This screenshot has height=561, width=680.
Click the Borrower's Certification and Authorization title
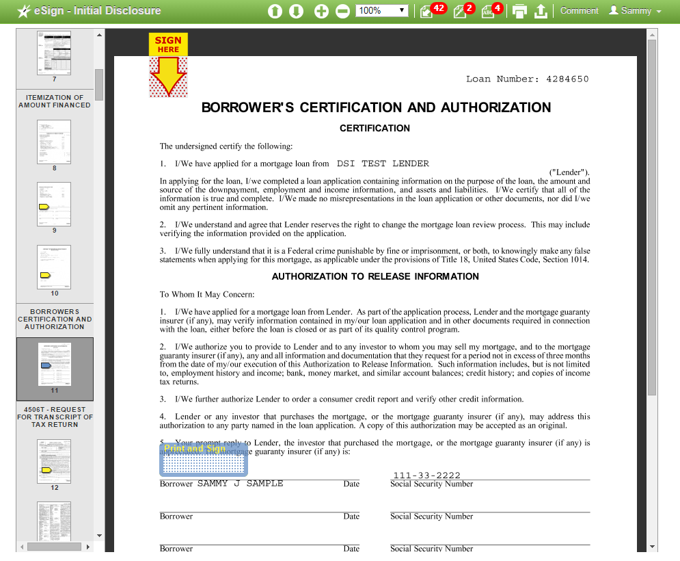(376, 107)
